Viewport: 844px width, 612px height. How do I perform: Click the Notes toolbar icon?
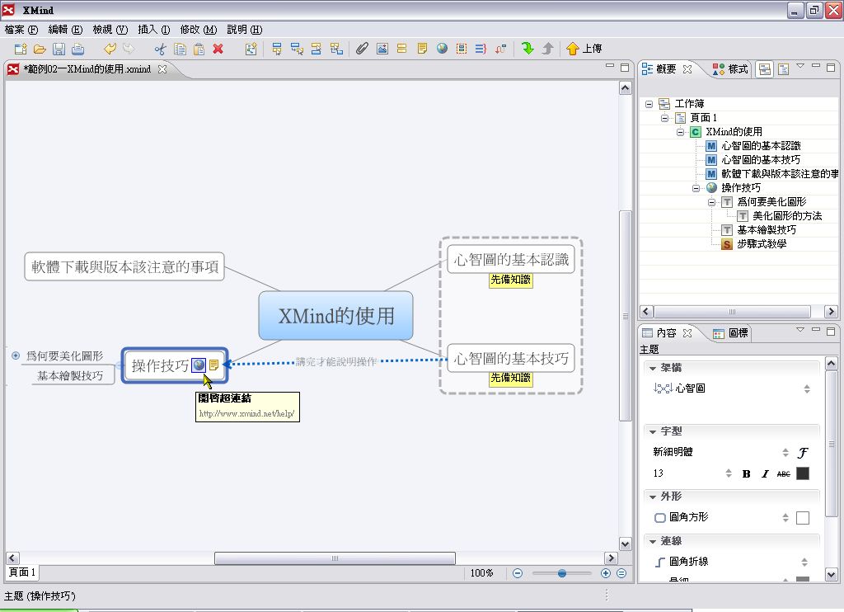[422, 49]
